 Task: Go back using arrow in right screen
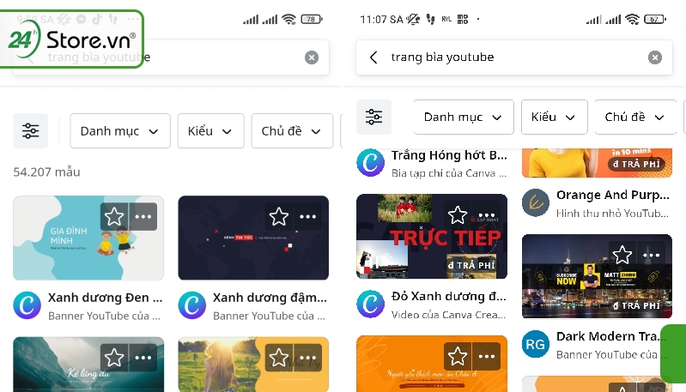(373, 57)
